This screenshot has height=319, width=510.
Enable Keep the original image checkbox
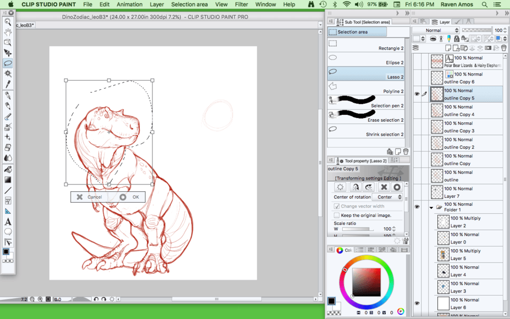[x=336, y=215]
